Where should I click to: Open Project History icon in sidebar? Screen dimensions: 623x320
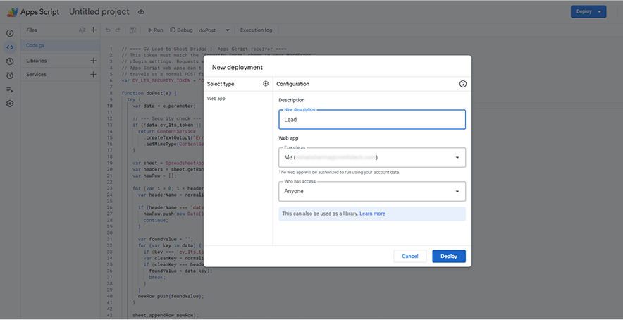click(x=10, y=61)
